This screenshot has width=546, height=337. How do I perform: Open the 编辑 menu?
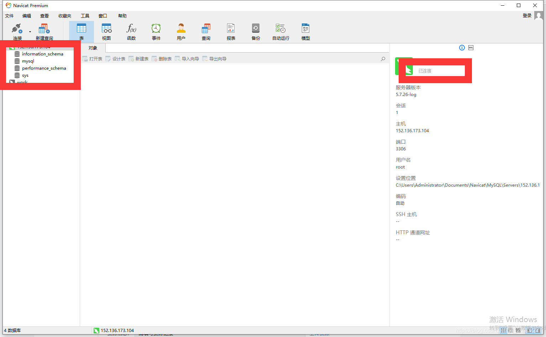pyautogui.click(x=27, y=16)
